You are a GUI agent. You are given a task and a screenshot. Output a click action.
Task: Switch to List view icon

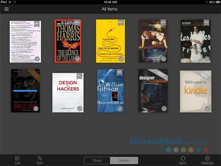pos(17,158)
